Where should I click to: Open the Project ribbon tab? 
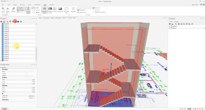[15, 5]
